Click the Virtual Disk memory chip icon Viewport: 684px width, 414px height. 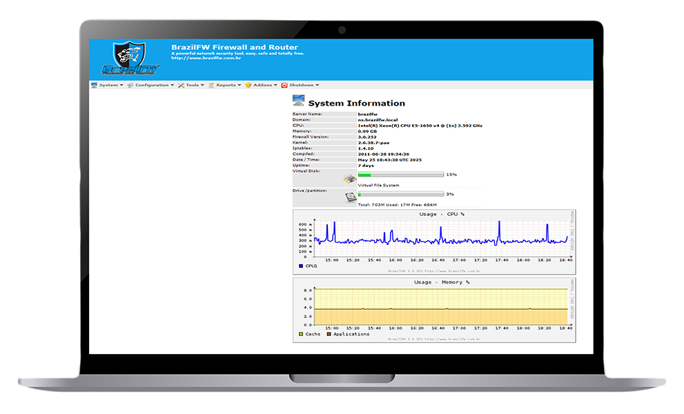pyautogui.click(x=351, y=179)
